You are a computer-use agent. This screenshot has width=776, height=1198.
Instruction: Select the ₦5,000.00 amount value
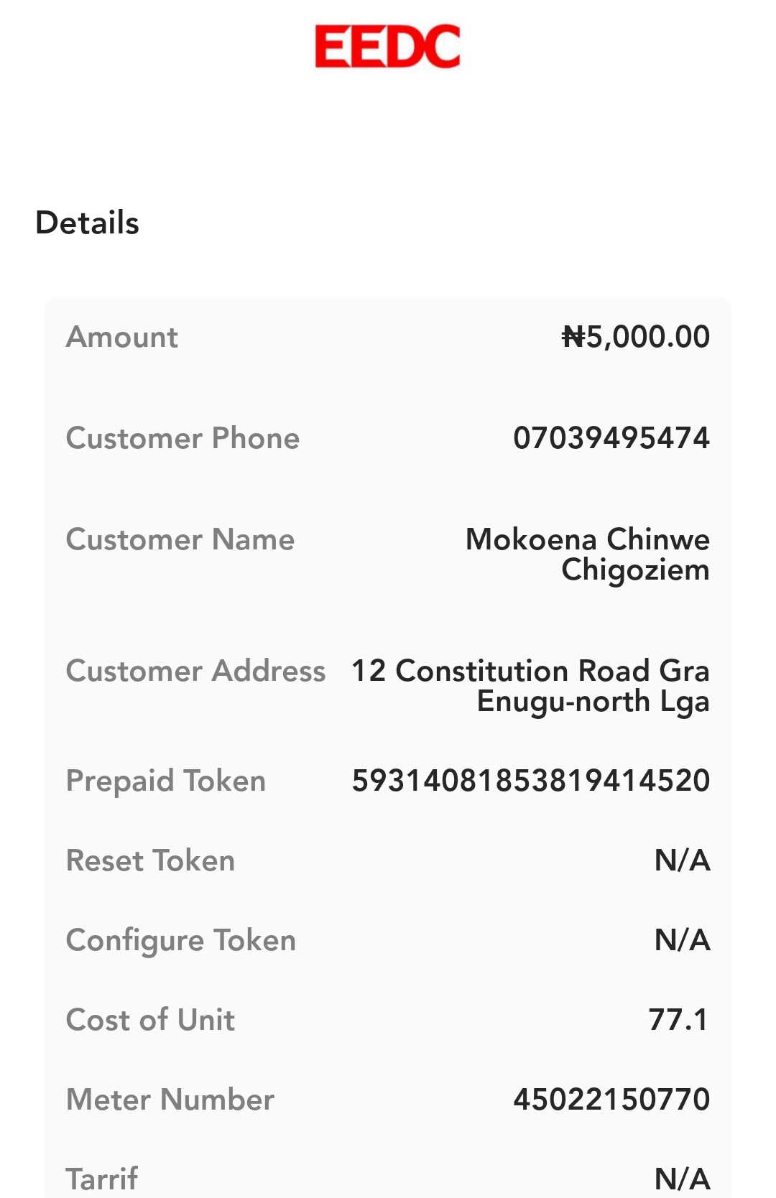(636, 337)
